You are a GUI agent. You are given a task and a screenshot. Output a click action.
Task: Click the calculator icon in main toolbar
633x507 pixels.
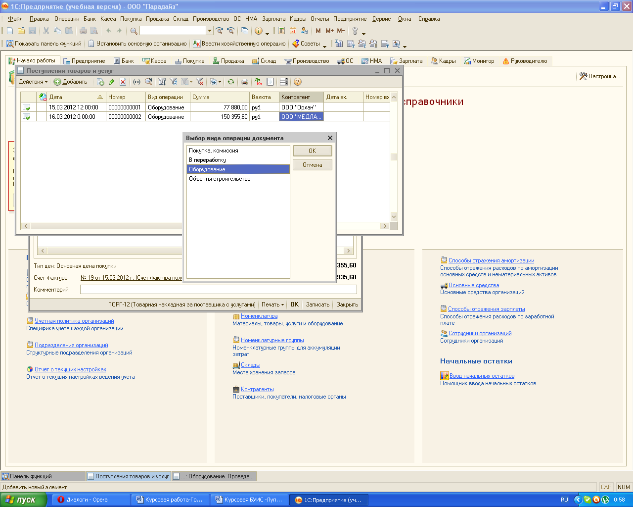(x=281, y=31)
